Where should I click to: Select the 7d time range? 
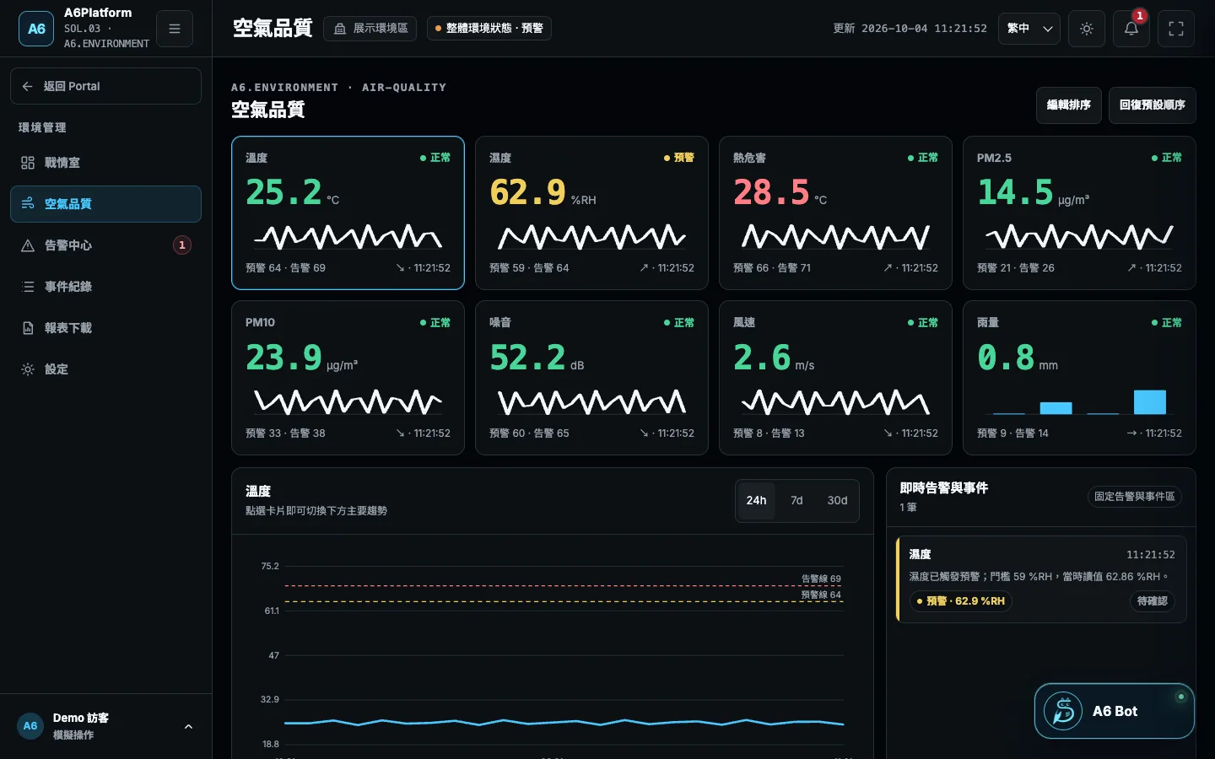click(796, 501)
